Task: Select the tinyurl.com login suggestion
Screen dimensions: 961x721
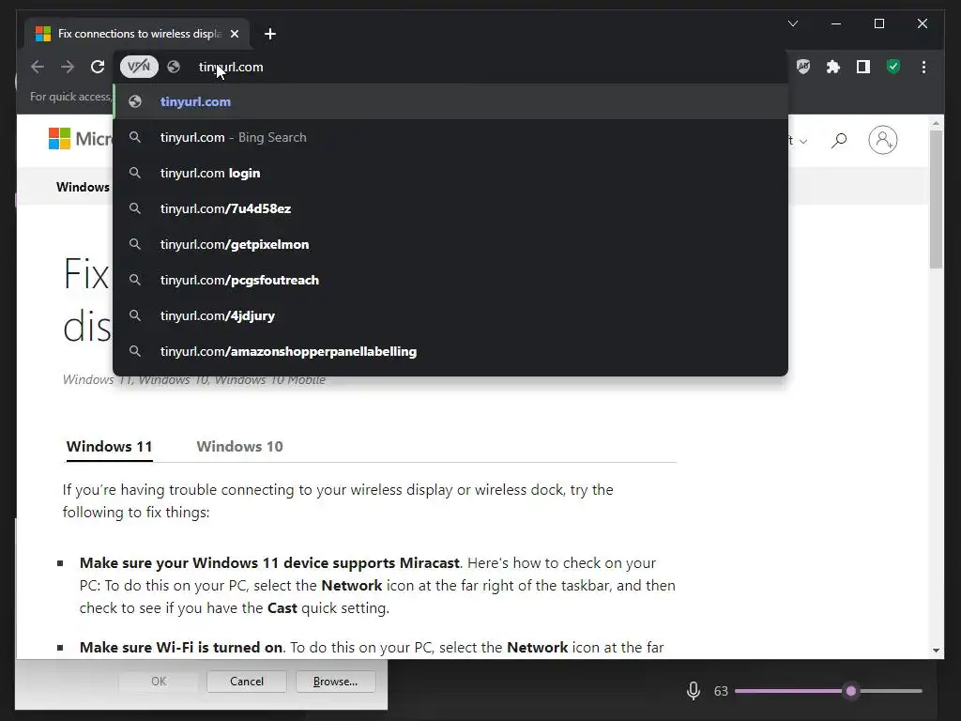Action: tap(450, 173)
